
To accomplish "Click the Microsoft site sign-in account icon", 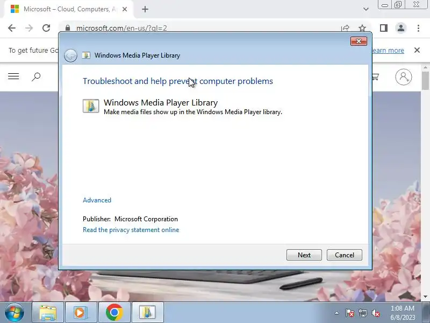I will click(x=404, y=77).
